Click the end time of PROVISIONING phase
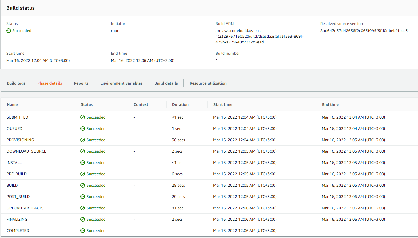The width and height of the screenshot is (418, 238). 353,140
